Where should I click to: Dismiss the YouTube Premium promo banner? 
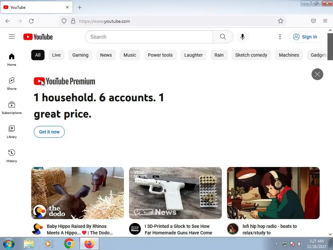tap(317, 74)
